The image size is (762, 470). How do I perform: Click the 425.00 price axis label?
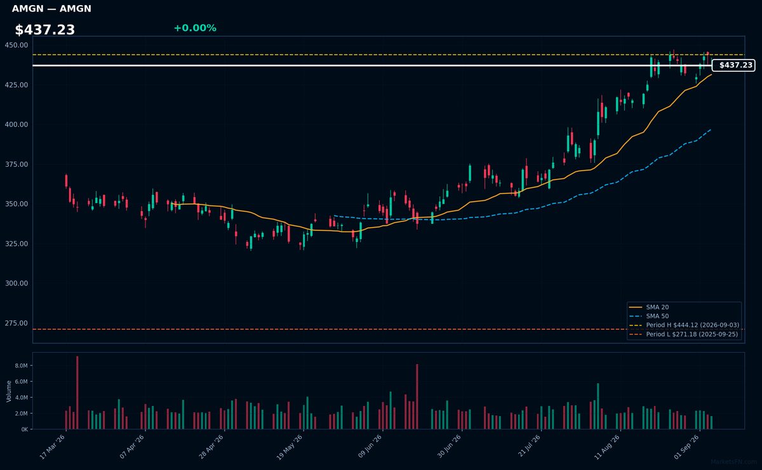pos(17,85)
